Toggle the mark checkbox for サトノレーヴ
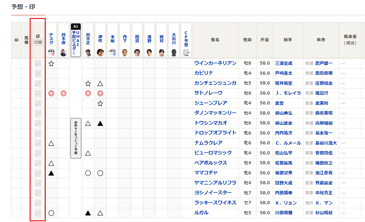 tap(38, 93)
